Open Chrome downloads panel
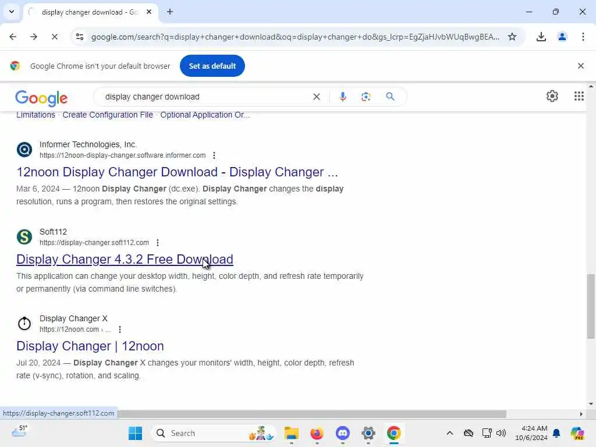This screenshot has width=596, height=447. (x=541, y=37)
